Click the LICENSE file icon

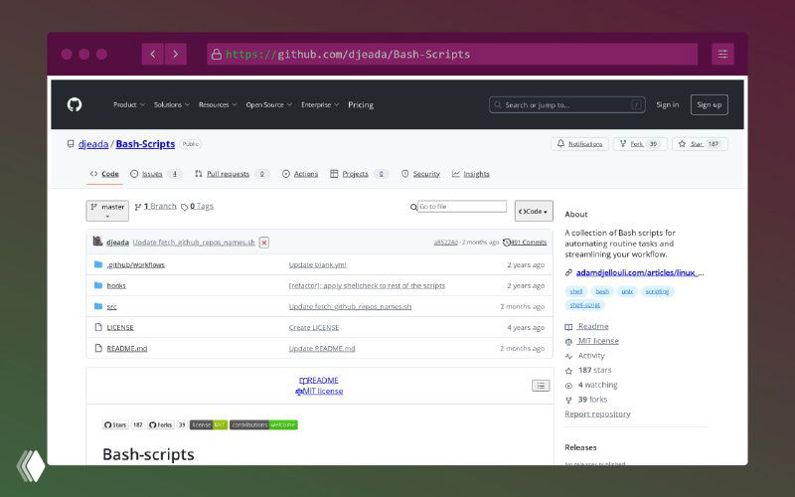click(98, 327)
